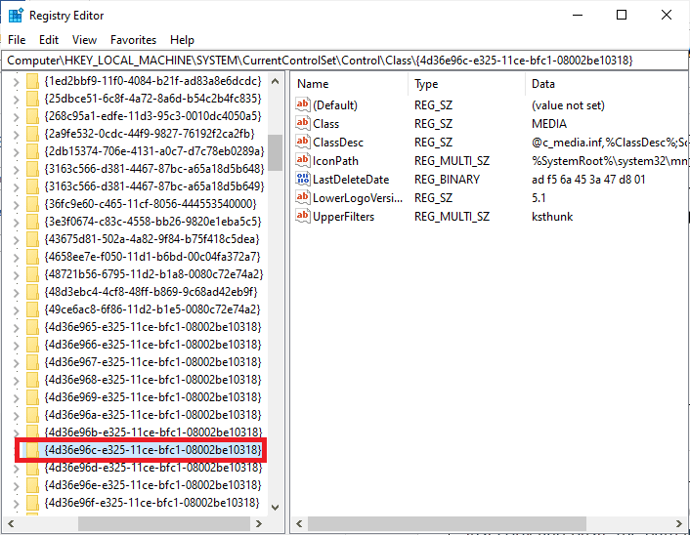690x535 pixels.
Task: Click folder icon of {4d36e966-e325-11ce-bfc1-08002be10318}
Action: point(32,345)
